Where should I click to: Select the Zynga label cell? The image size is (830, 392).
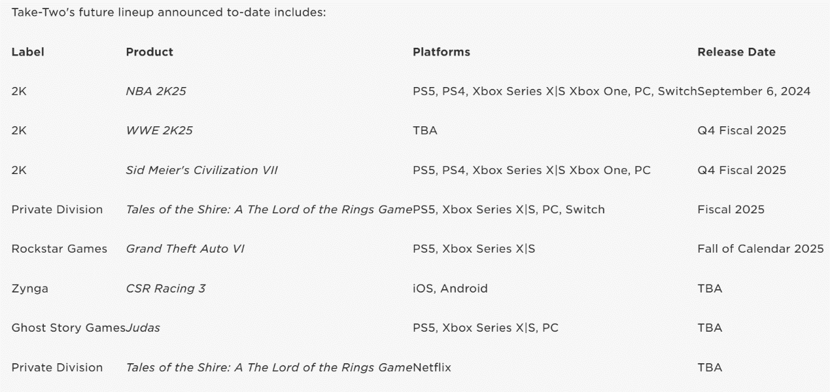pyautogui.click(x=29, y=289)
